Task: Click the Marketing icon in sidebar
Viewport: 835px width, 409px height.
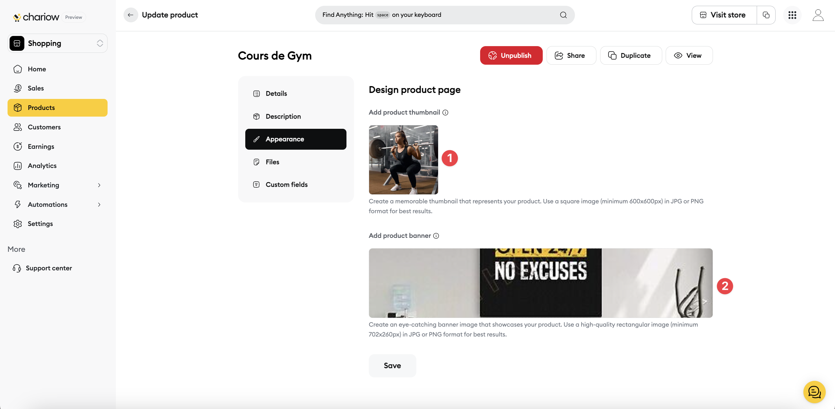Action: pyautogui.click(x=17, y=185)
